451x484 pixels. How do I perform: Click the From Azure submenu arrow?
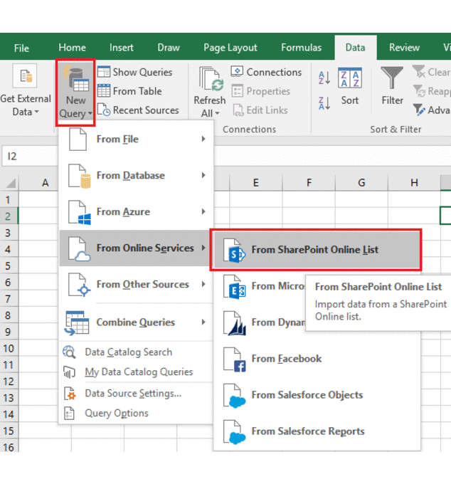point(203,212)
